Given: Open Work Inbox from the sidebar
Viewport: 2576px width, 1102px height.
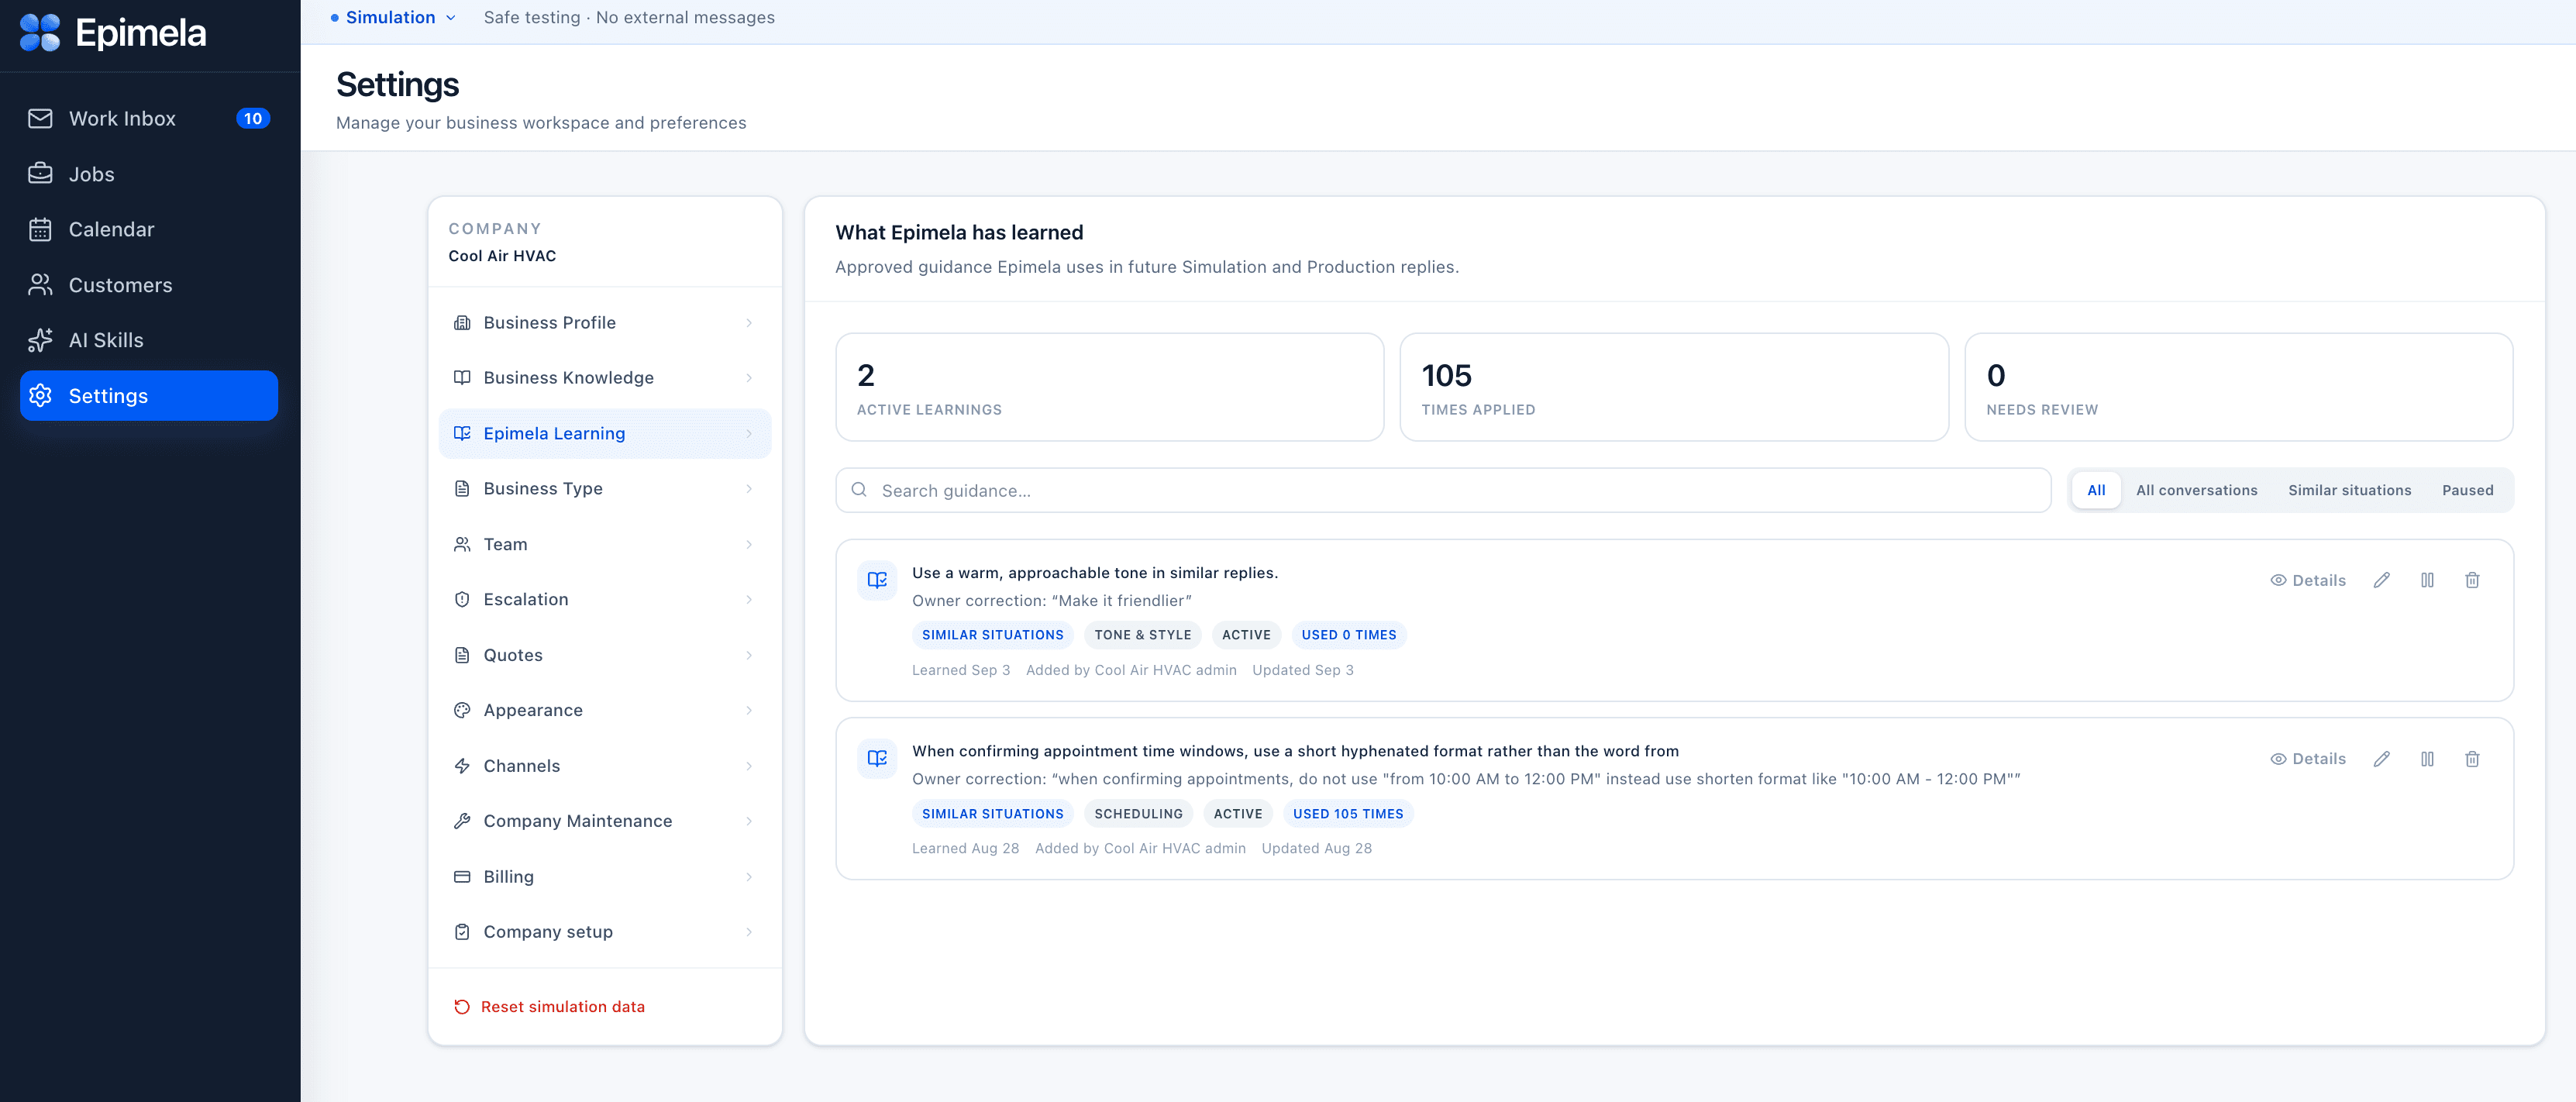Looking at the screenshot, I should [149, 118].
